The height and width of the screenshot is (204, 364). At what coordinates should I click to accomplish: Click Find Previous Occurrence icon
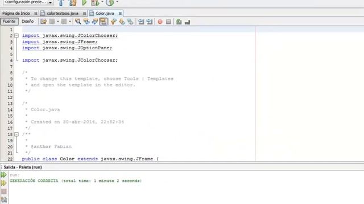(x=86, y=22)
